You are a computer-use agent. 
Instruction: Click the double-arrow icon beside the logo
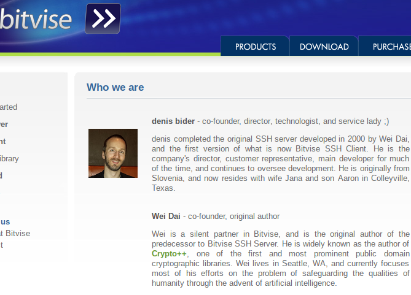103,18
